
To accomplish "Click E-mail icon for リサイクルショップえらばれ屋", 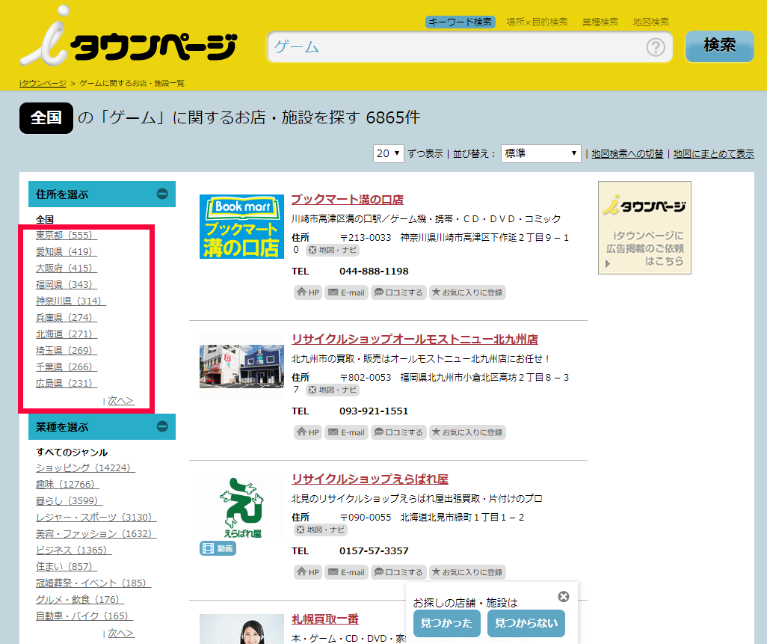I will (346, 572).
